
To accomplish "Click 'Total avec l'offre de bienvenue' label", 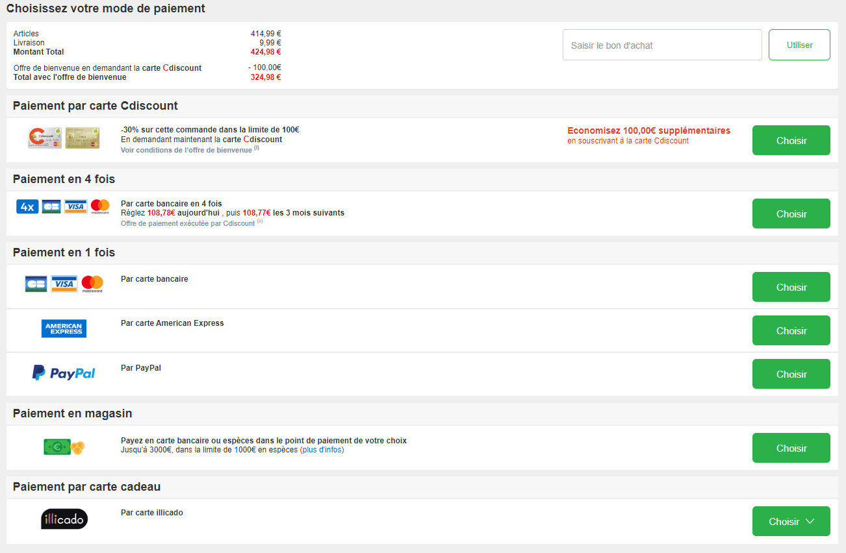I will click(70, 77).
